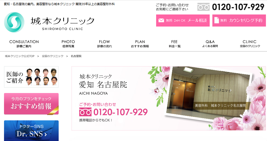
Task: Open the 医師のご紹介 doctors banner
Action: (x=31, y=77)
